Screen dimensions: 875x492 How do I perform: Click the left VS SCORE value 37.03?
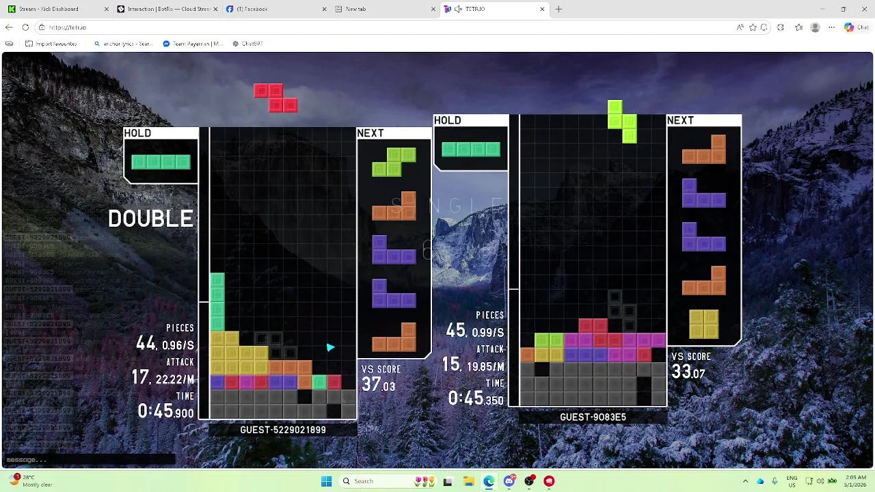point(379,385)
